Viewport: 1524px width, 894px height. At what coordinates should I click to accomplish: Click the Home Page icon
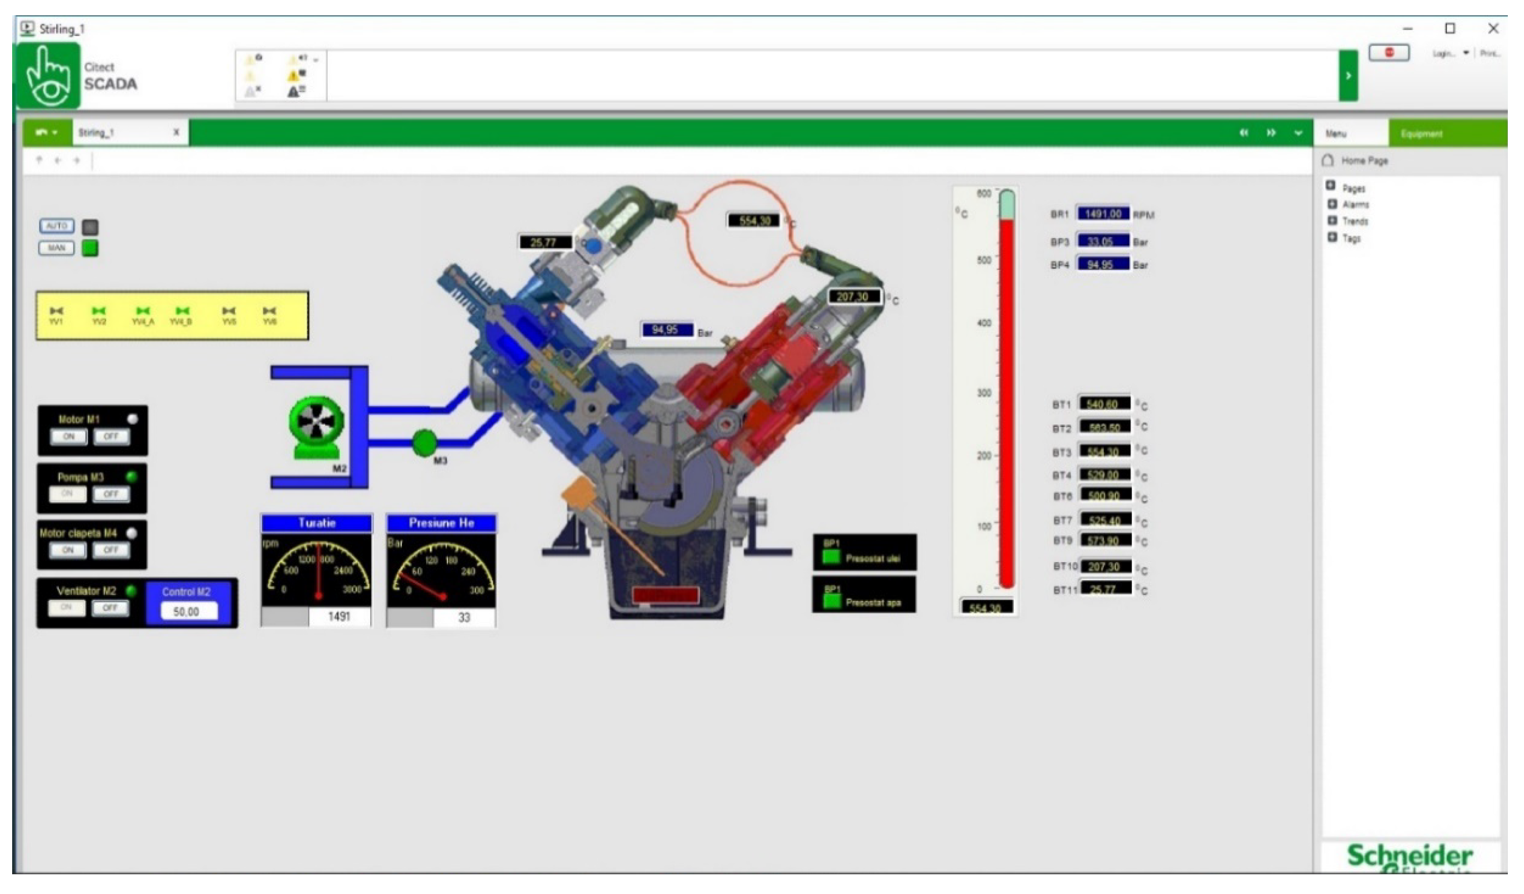tap(1327, 160)
